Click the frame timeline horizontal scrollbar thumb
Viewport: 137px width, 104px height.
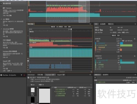point(62,72)
